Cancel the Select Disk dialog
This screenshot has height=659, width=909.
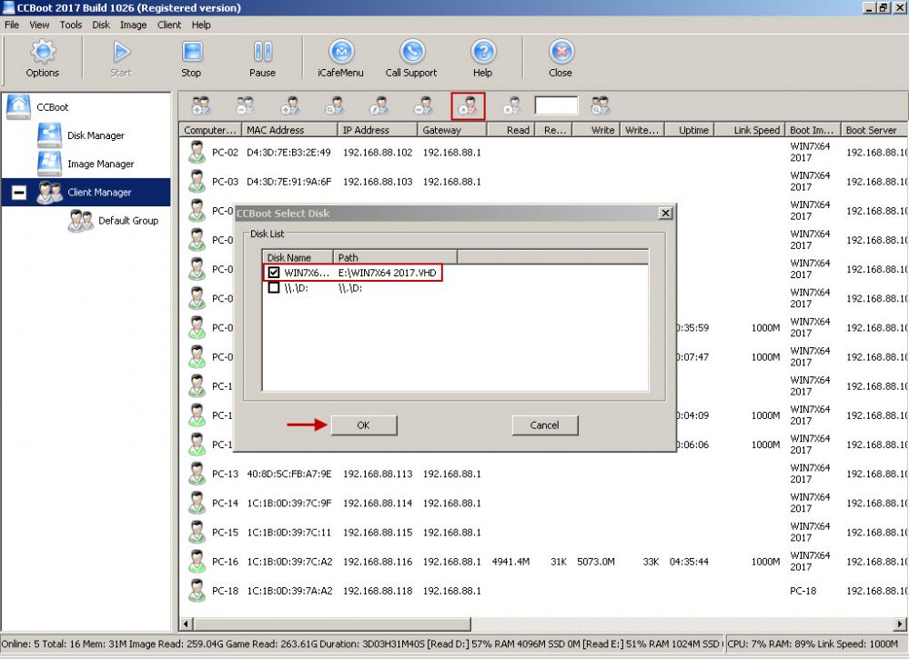(x=545, y=425)
